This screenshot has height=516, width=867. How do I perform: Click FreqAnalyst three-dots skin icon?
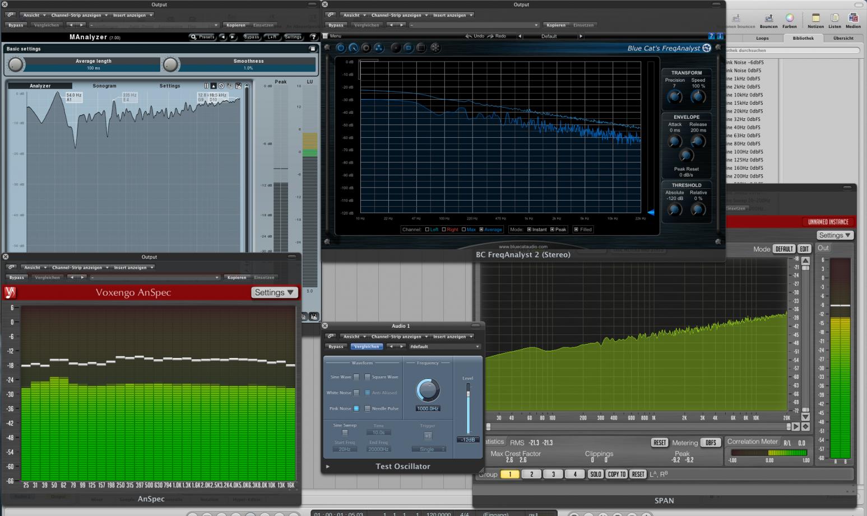379,48
